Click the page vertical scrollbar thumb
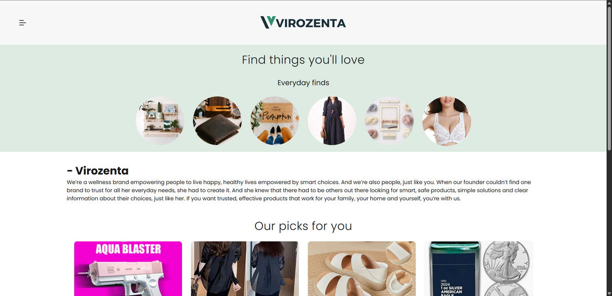This screenshot has height=296, width=612. click(609, 78)
